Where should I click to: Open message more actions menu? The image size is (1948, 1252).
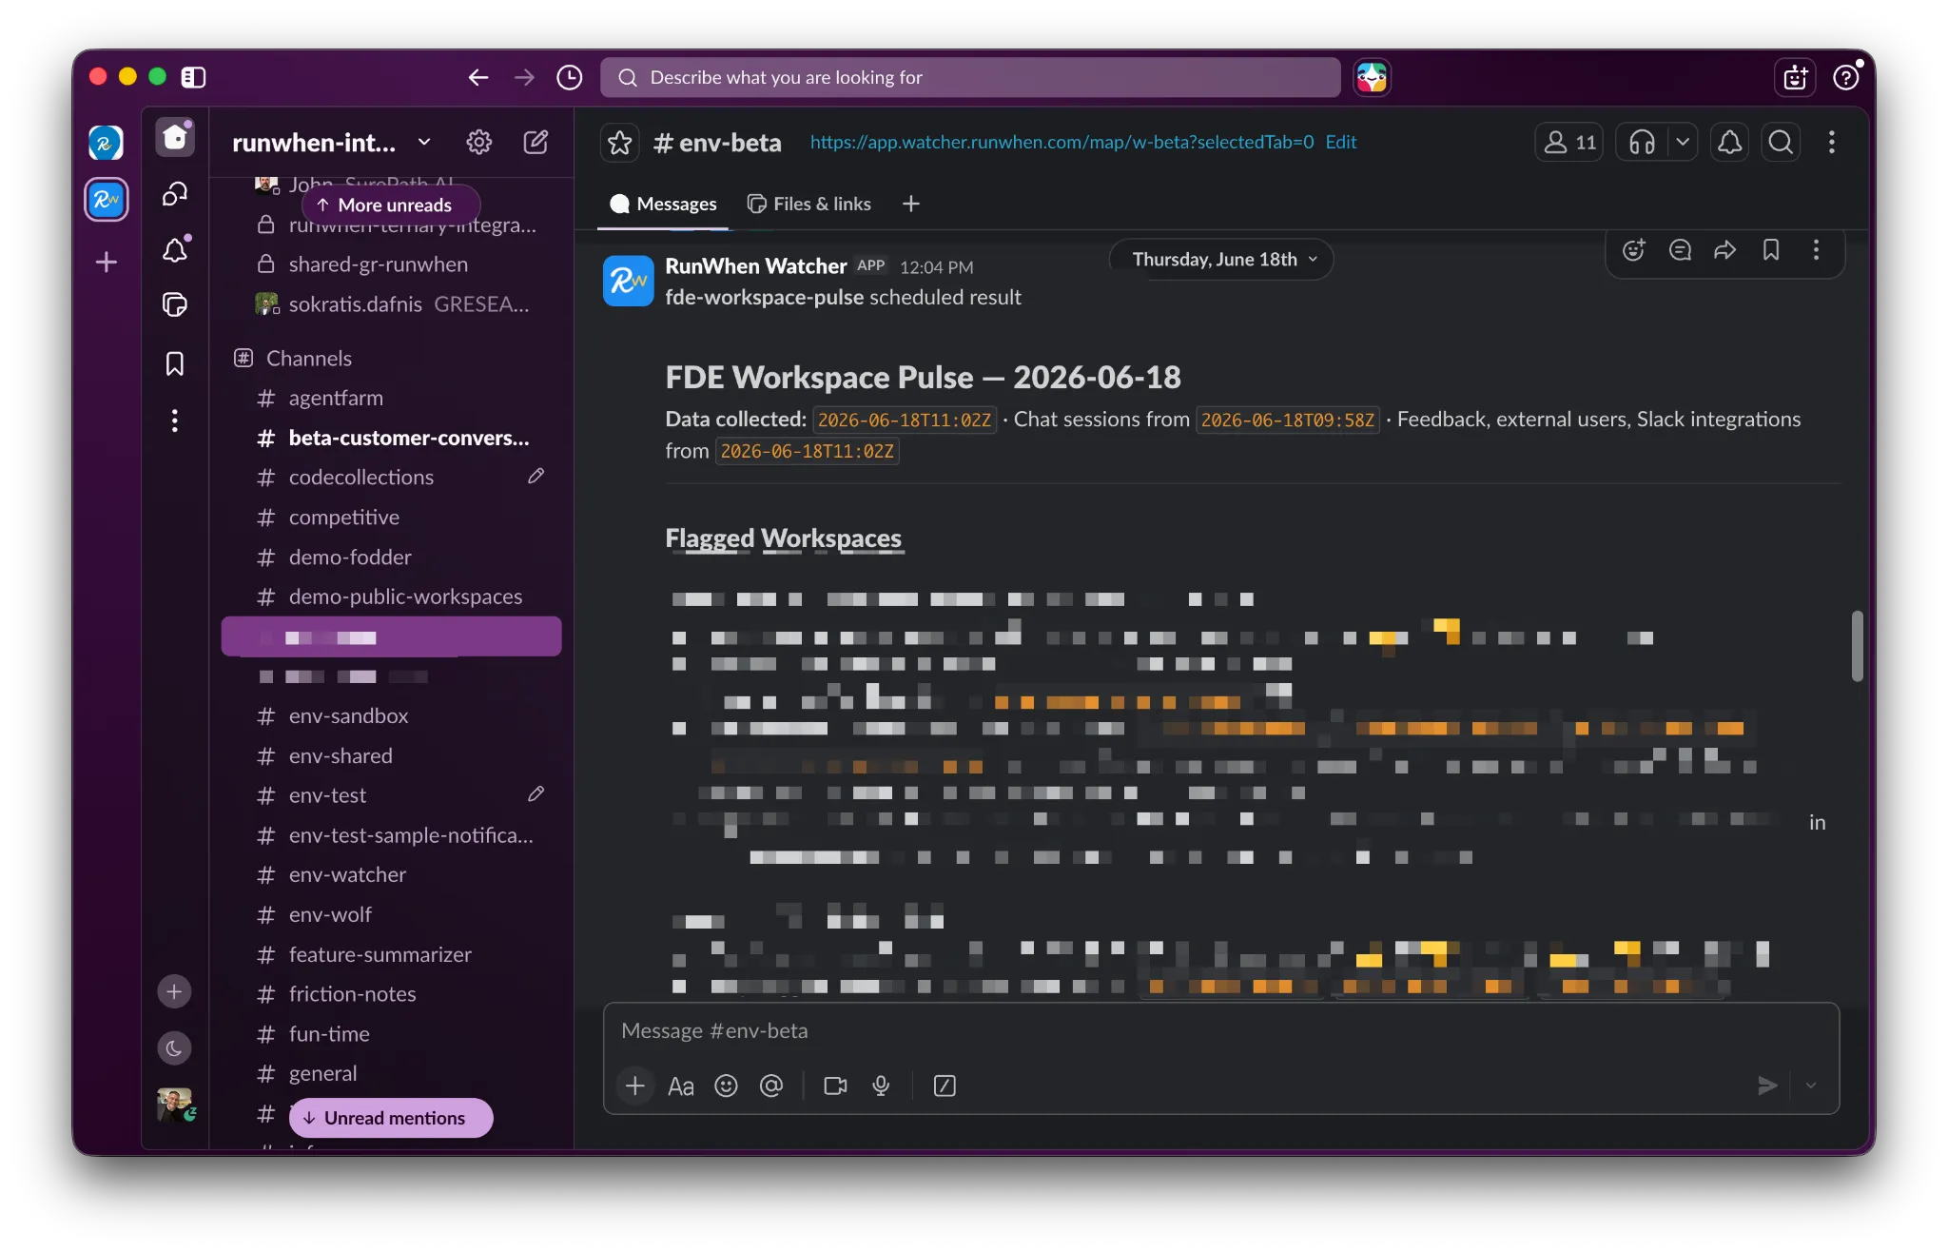1817,250
